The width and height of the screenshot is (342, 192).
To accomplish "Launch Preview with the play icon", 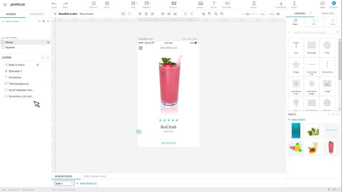I will click(334, 3).
